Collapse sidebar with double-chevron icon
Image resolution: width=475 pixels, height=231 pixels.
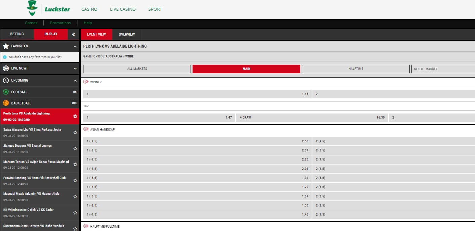(73, 34)
